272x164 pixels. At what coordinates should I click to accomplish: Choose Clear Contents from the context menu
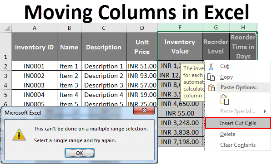238,145
